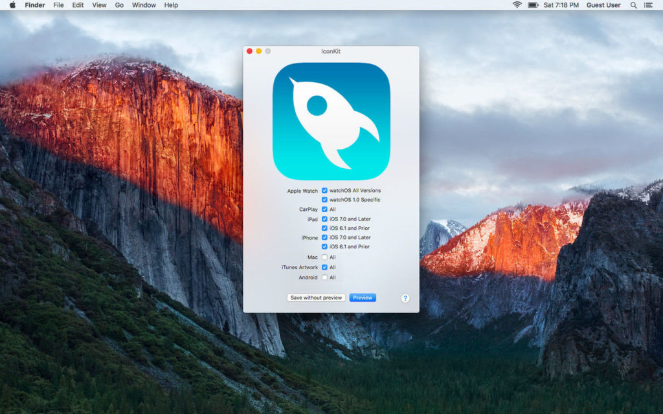Uncheck iTunes Artwork All
This screenshot has width=663, height=414.
click(325, 267)
